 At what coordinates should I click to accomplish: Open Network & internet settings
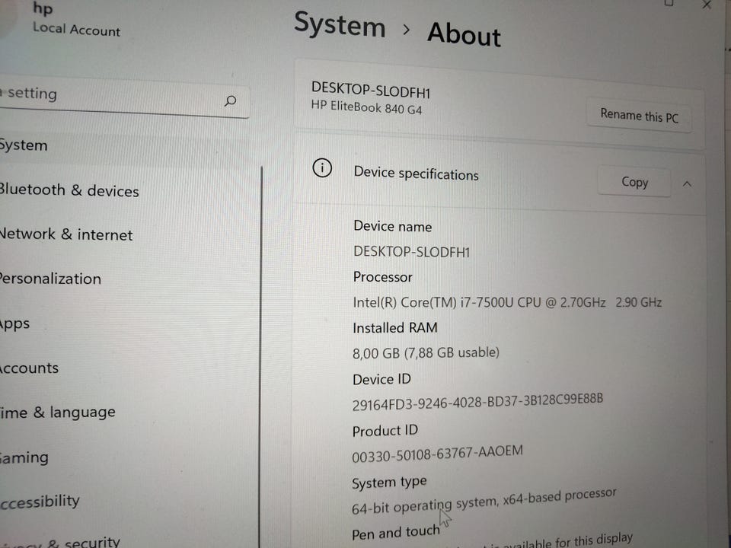coord(66,234)
